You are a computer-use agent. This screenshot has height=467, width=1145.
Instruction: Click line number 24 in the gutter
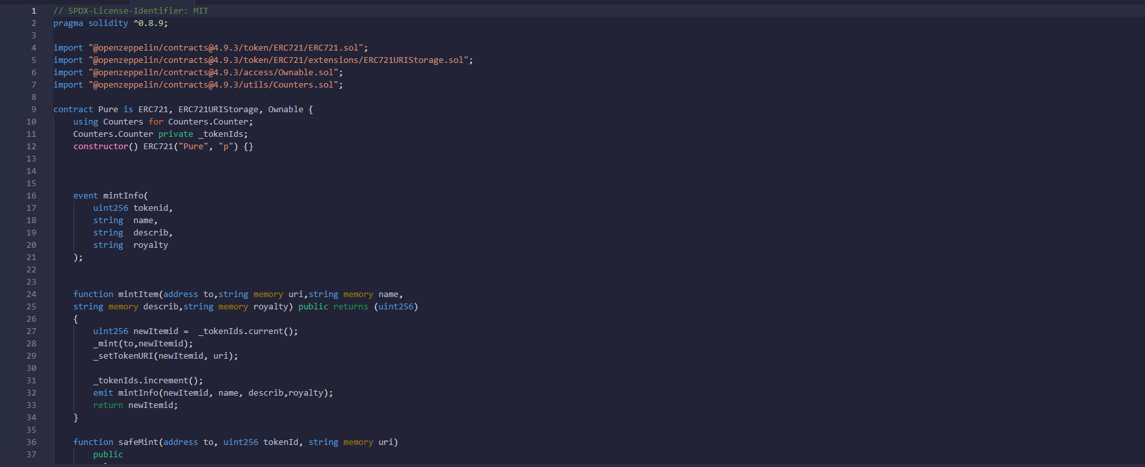(x=31, y=294)
